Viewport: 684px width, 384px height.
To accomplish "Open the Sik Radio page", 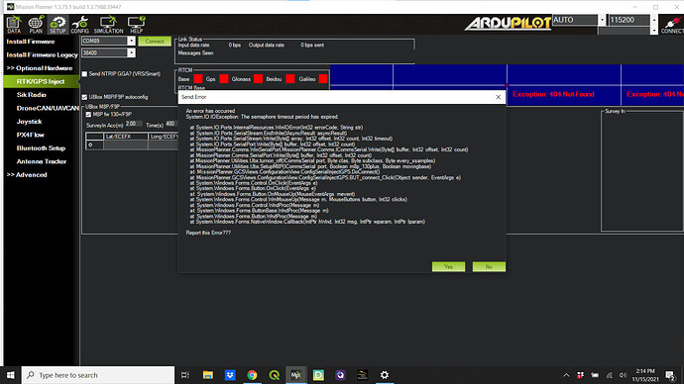I will (32, 95).
